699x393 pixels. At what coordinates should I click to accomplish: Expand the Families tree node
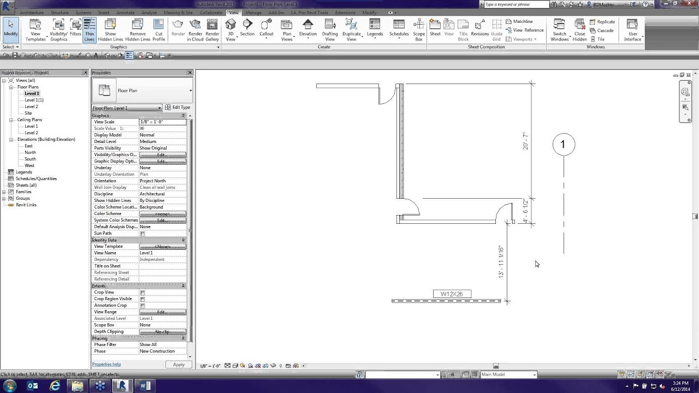click(x=4, y=192)
